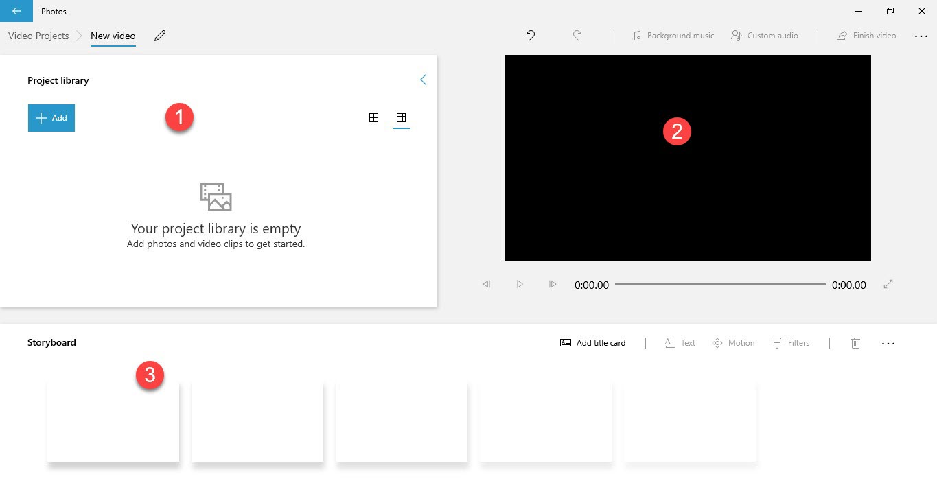937x494 pixels.
Task: Step forward one frame
Action: (x=553, y=284)
